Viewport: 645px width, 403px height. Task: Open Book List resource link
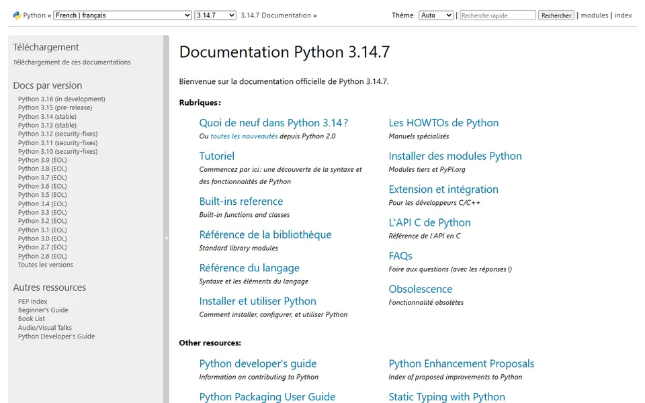(x=32, y=319)
